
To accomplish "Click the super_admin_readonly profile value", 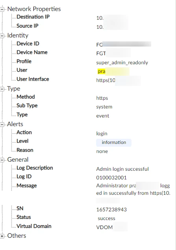I will tap(122, 62).
